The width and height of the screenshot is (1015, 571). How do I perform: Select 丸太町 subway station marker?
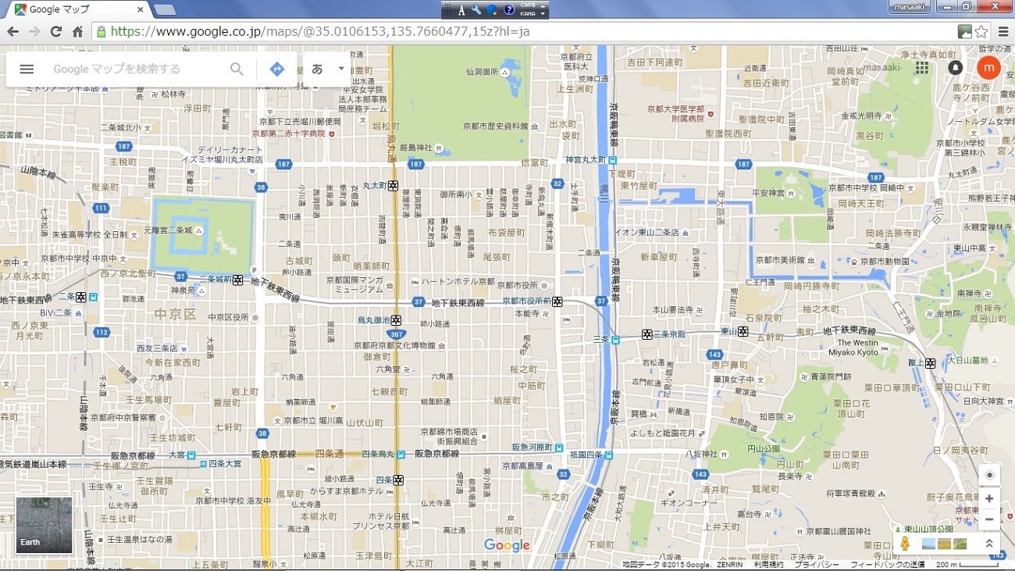(394, 185)
